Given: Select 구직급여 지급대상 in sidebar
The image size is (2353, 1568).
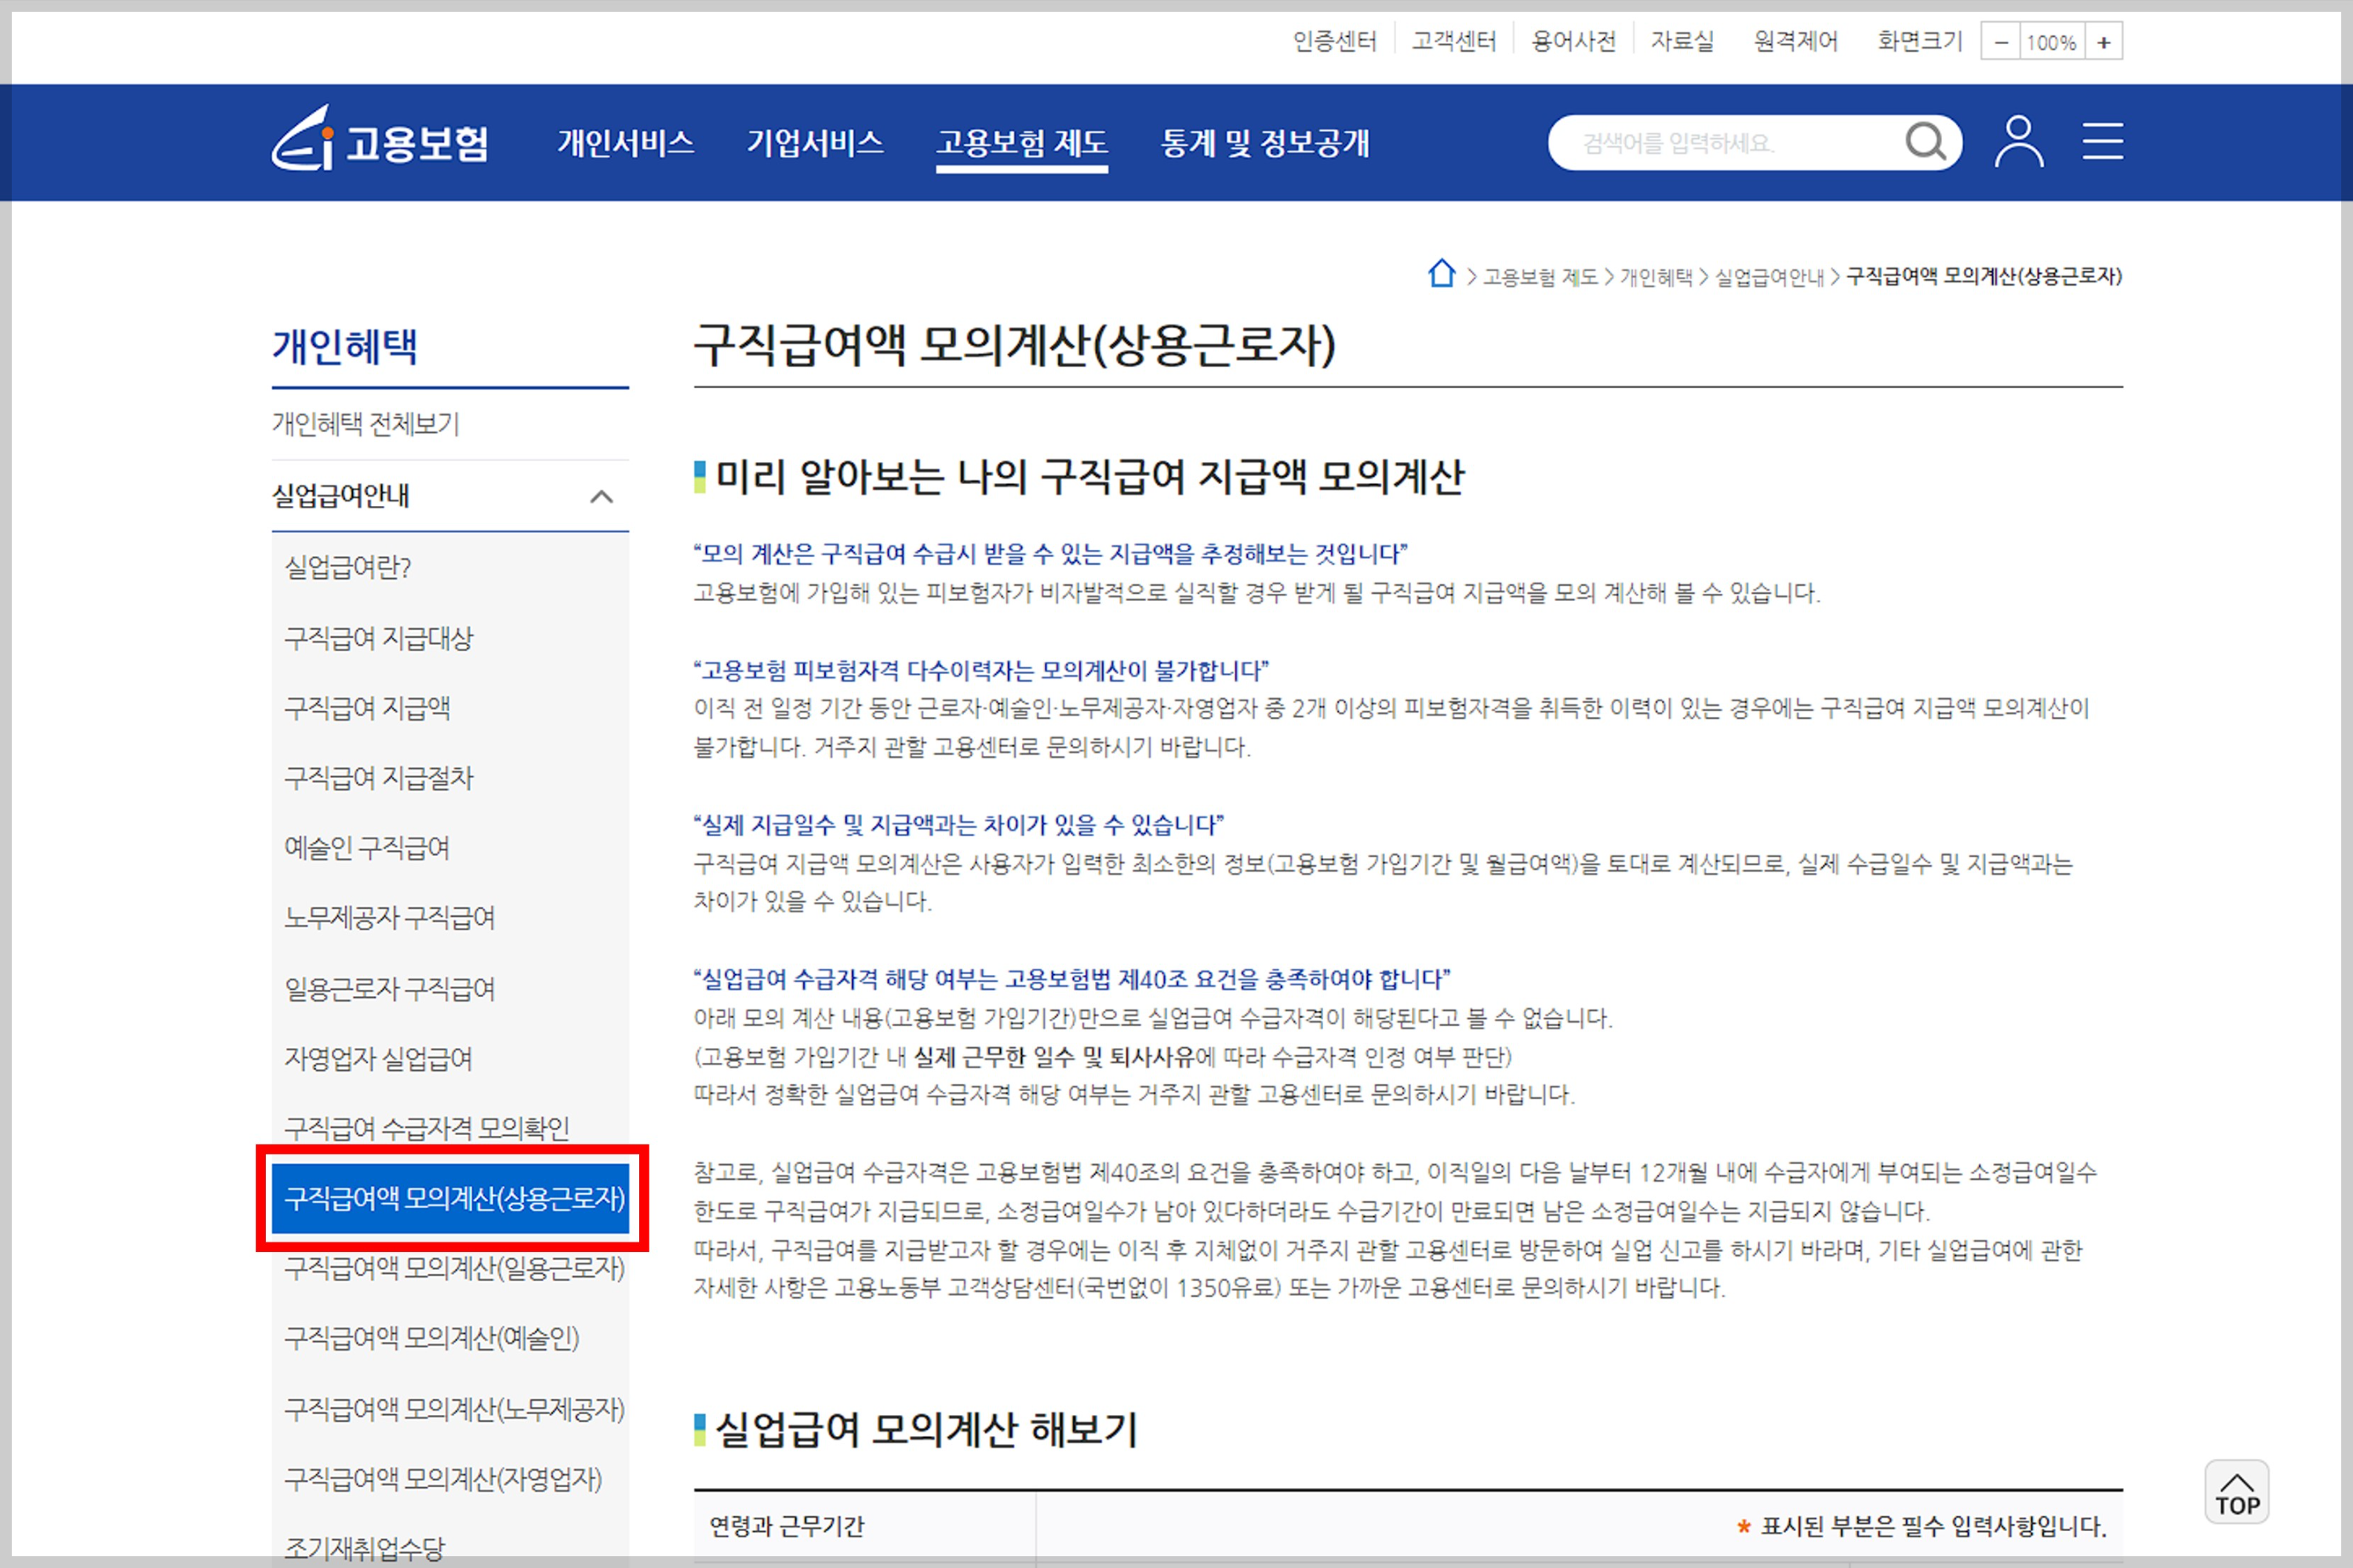Looking at the screenshot, I should (378, 638).
